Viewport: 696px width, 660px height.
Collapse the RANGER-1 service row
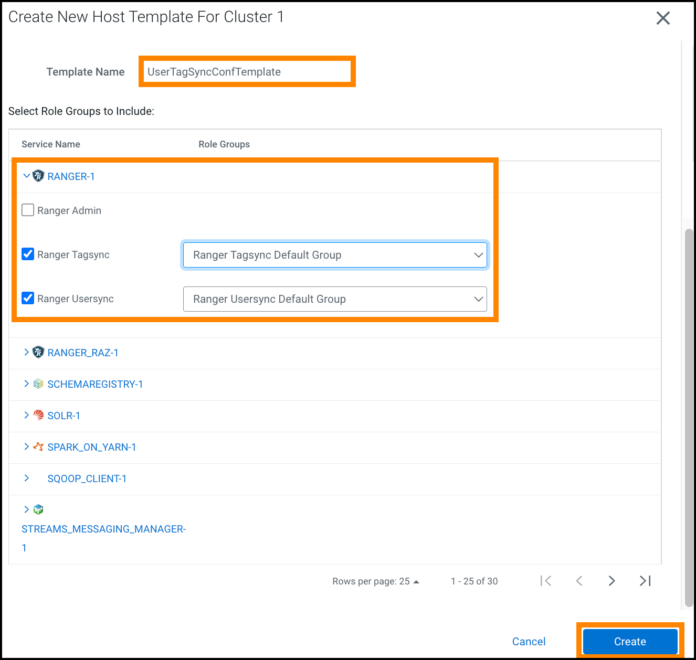tap(26, 176)
